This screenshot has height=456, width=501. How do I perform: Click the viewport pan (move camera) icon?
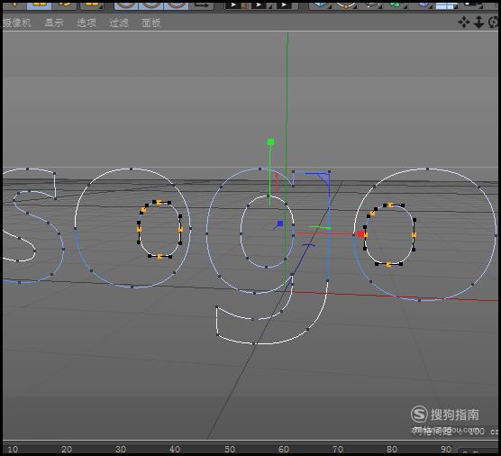(464, 23)
